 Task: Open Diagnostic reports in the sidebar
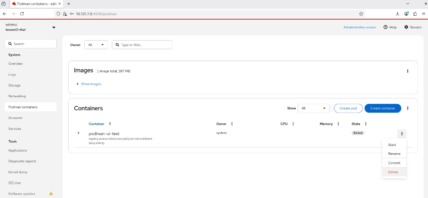(31, 161)
